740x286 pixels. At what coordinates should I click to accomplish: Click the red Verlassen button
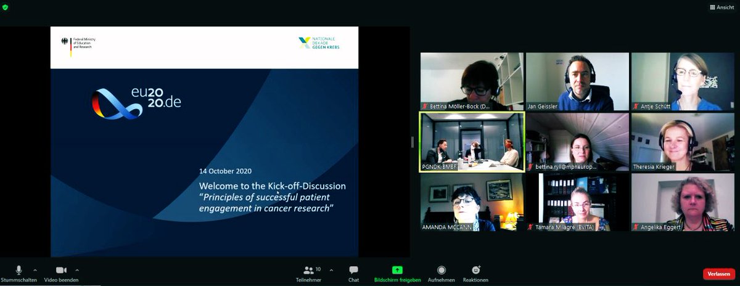pos(719,274)
